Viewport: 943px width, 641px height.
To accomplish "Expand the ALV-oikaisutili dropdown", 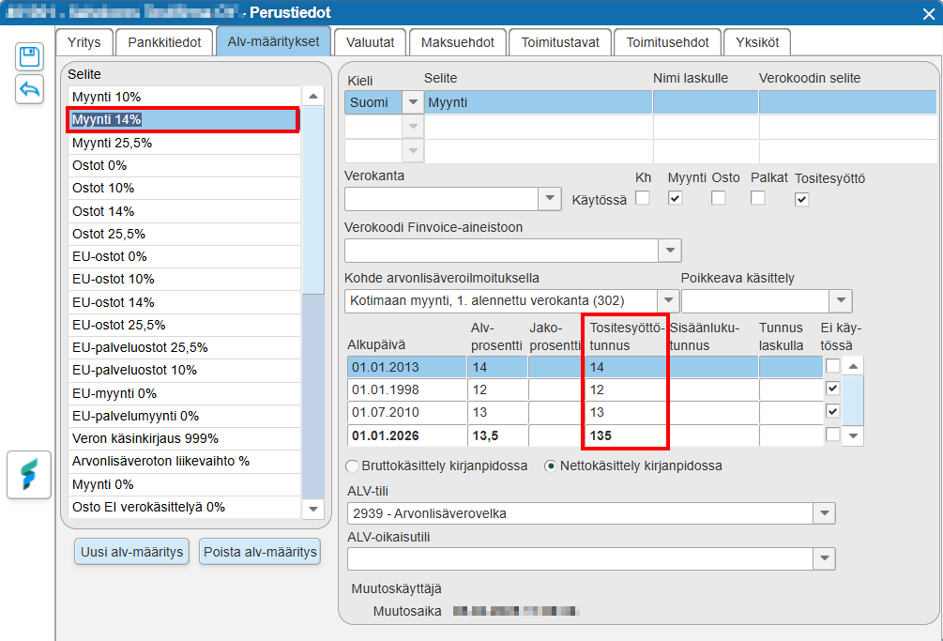I will tap(824, 558).
